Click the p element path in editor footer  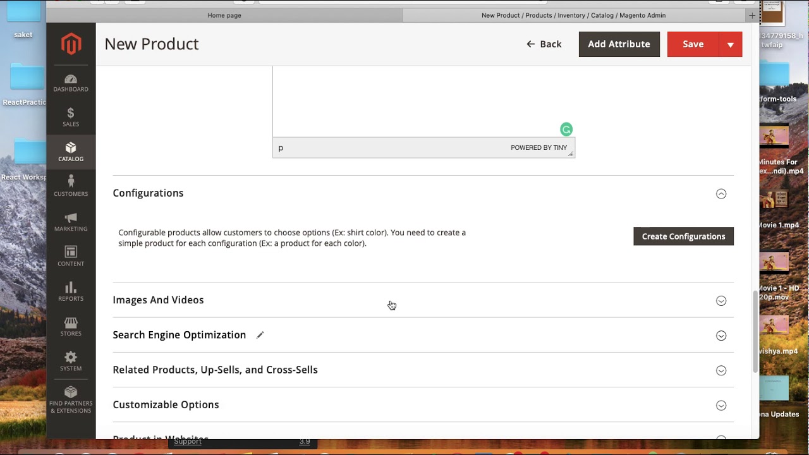281,148
